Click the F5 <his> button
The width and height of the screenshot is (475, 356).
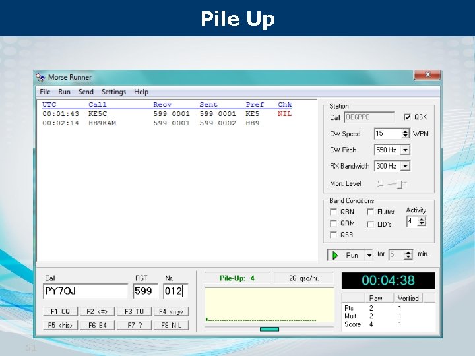coord(60,326)
